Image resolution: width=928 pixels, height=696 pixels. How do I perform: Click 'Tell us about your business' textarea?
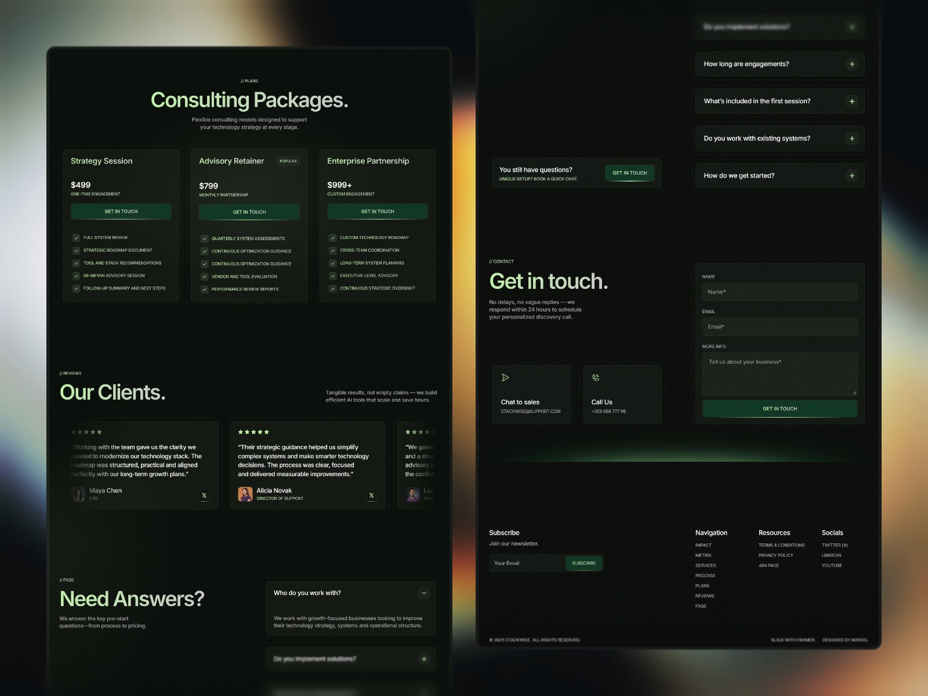(x=780, y=374)
